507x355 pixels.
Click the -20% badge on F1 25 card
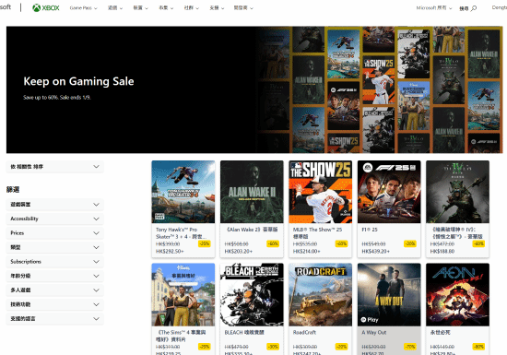click(x=410, y=243)
